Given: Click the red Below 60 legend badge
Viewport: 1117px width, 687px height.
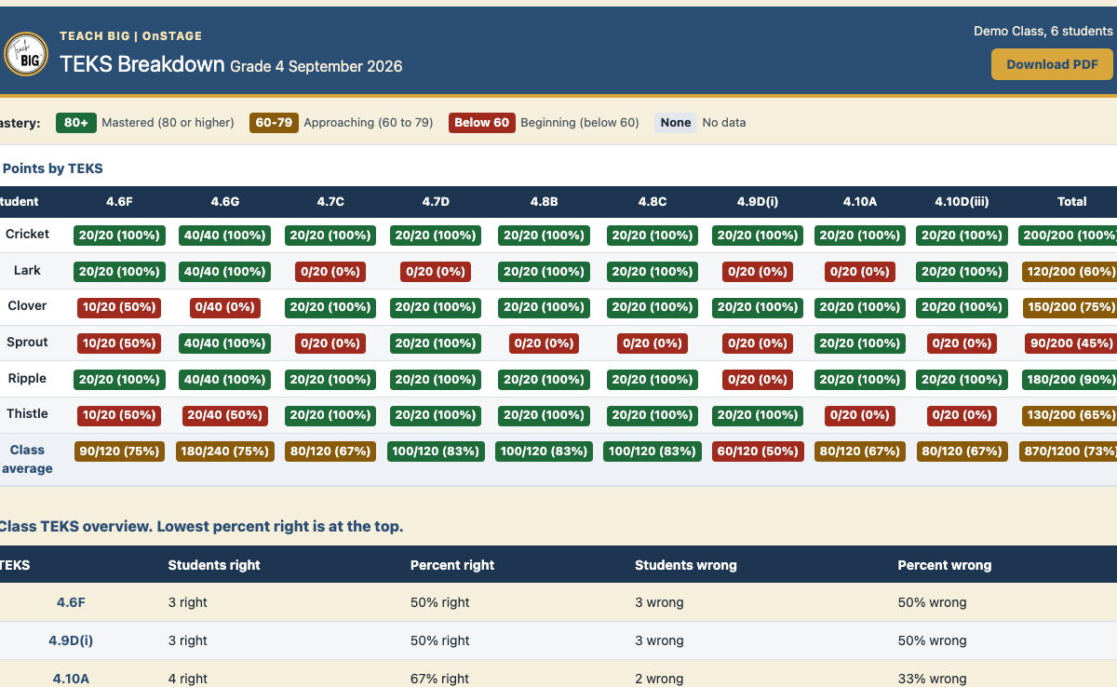Looking at the screenshot, I should pyautogui.click(x=482, y=123).
